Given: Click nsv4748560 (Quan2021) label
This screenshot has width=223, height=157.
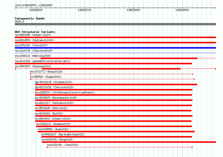Looking at the screenshot, I should [x=53, y=129].
